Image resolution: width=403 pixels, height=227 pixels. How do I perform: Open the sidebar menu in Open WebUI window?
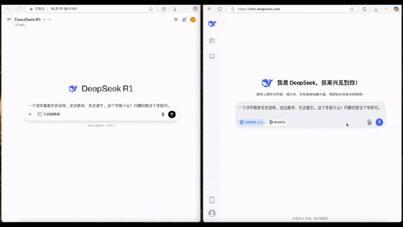pyautogui.click(x=9, y=19)
